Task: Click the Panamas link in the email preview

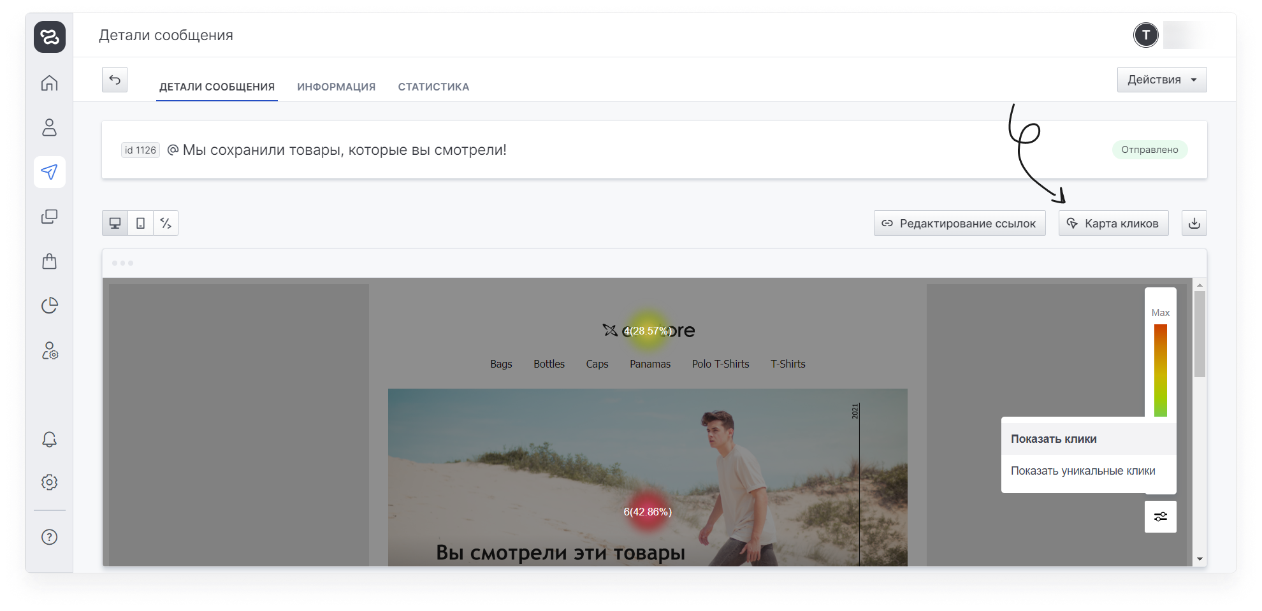Action: [x=650, y=364]
